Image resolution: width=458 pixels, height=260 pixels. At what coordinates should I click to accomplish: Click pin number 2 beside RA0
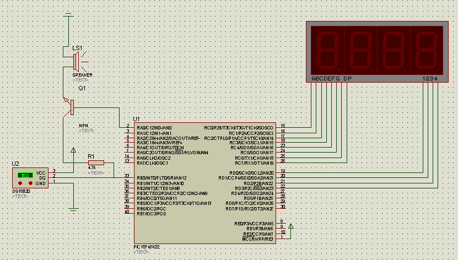click(x=128, y=126)
